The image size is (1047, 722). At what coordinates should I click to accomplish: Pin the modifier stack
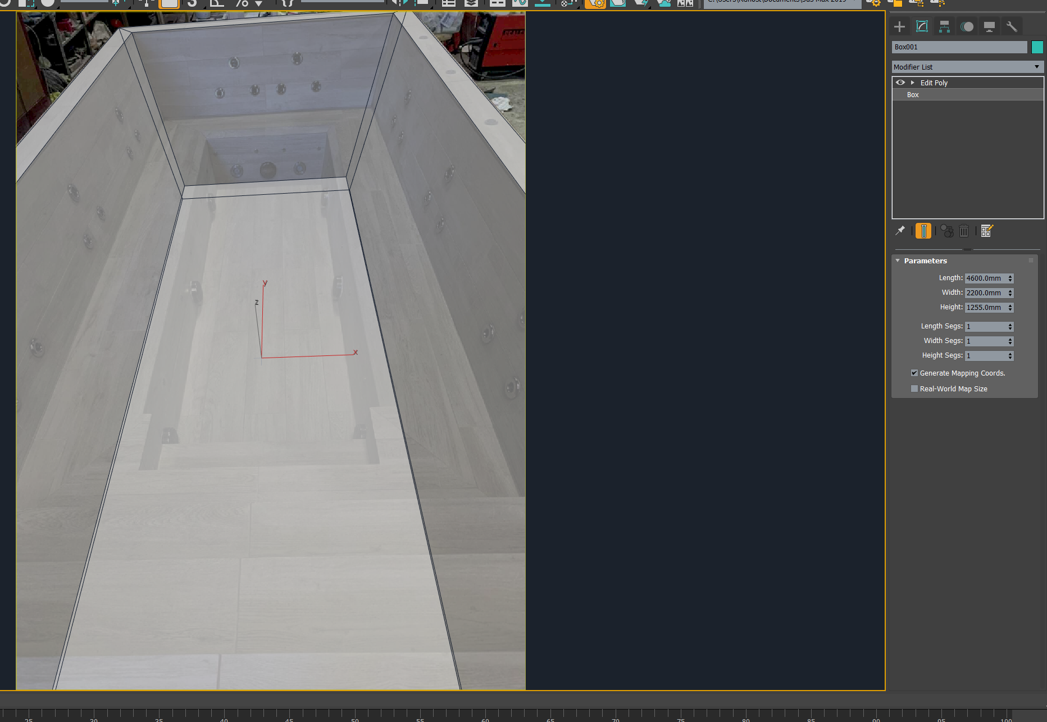click(901, 230)
